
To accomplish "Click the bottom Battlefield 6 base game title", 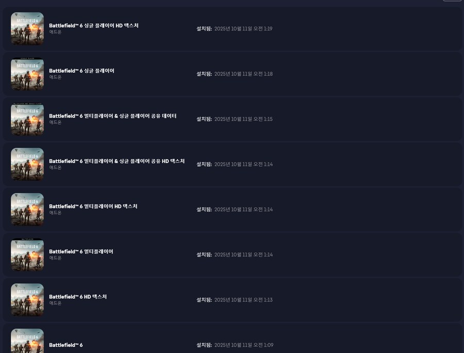I will click(x=65, y=345).
